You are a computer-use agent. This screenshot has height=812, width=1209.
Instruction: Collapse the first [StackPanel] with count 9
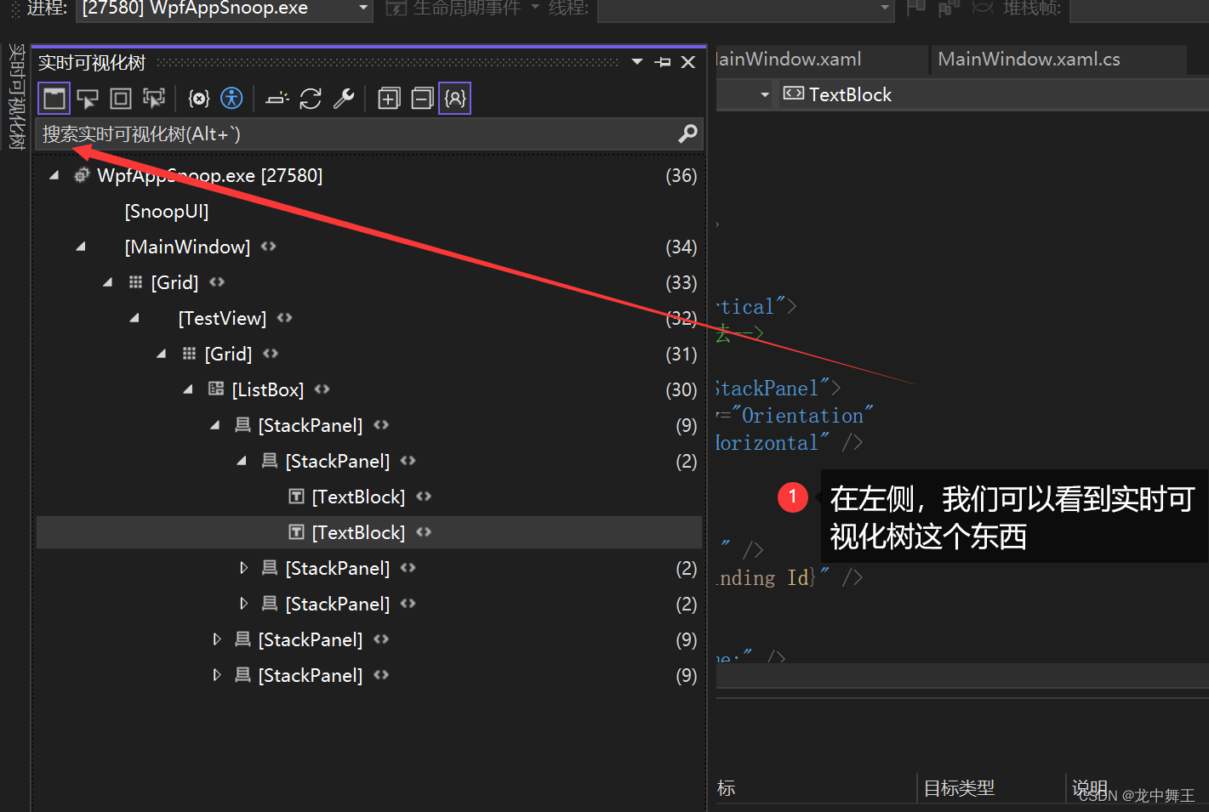215,425
